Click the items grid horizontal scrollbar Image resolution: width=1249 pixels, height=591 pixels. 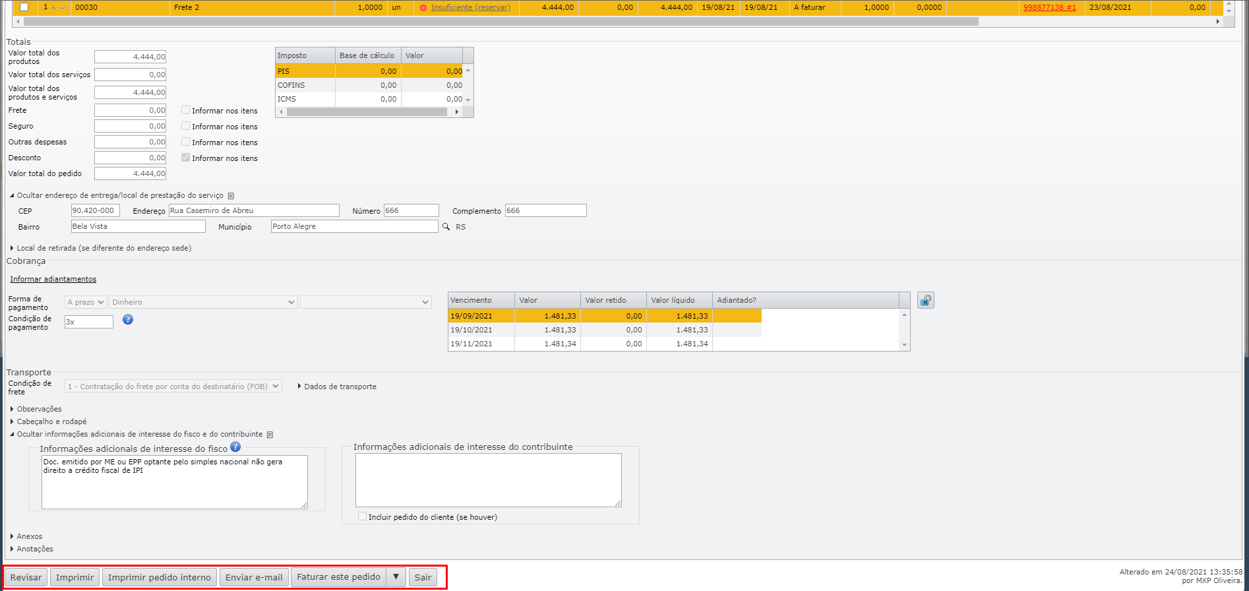501,22
